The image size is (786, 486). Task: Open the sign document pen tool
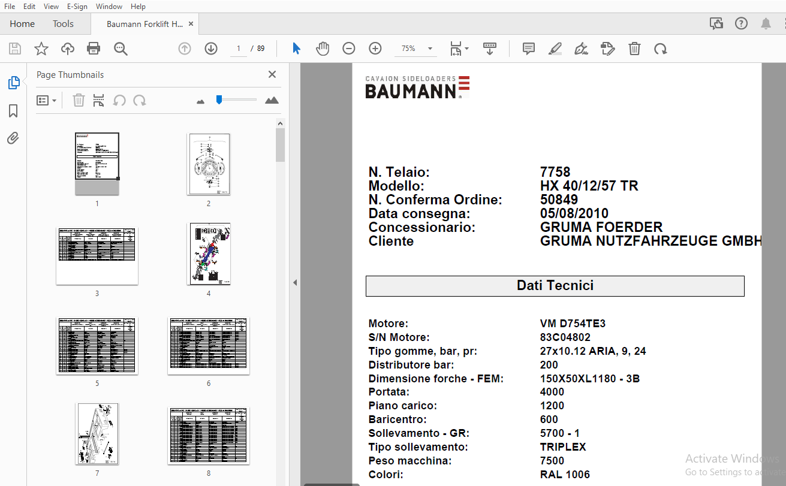click(581, 49)
